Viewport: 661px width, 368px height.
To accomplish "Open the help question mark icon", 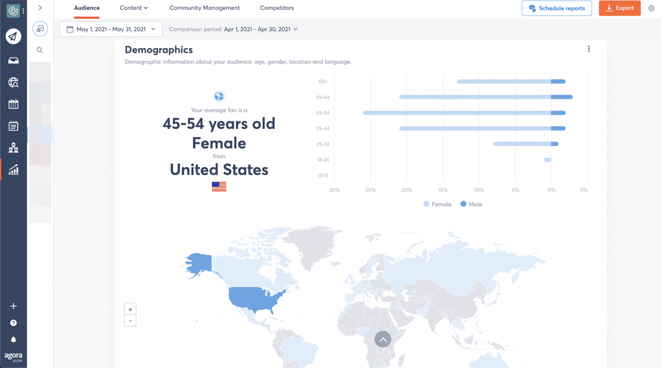I will (13, 323).
